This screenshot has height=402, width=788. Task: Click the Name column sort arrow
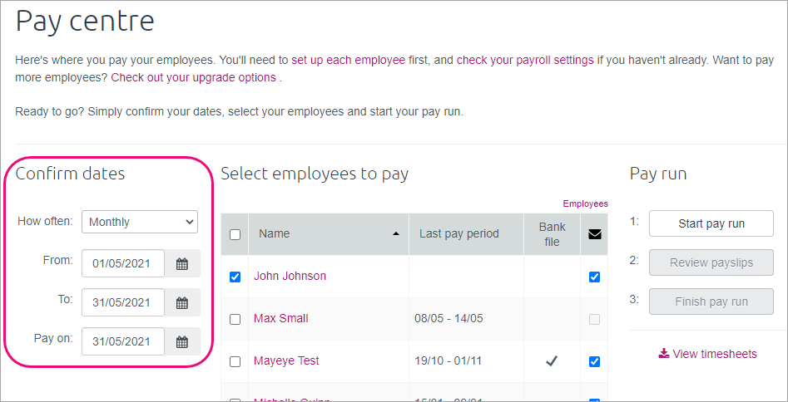396,234
